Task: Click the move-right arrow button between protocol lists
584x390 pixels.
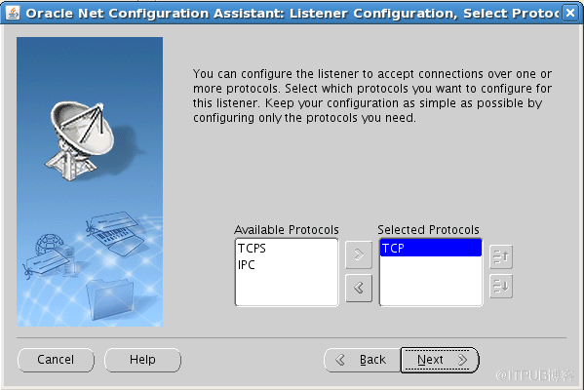Action: pyautogui.click(x=359, y=254)
